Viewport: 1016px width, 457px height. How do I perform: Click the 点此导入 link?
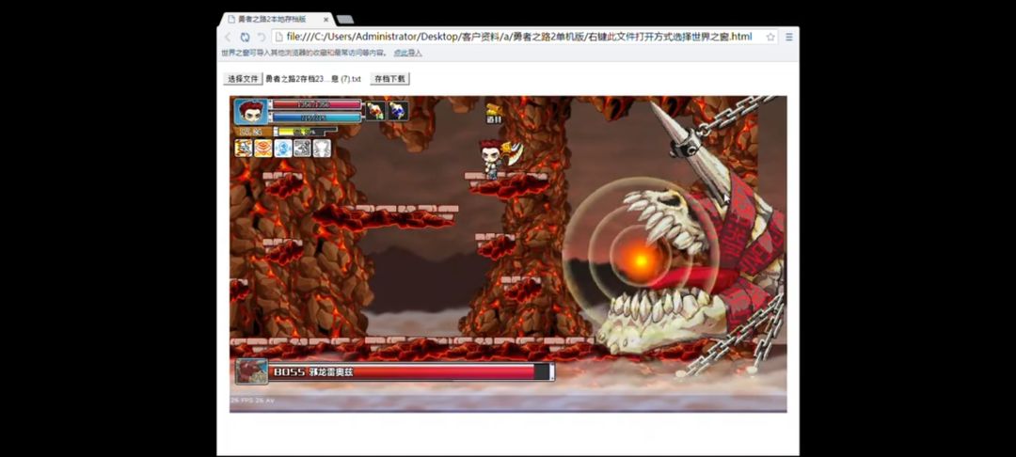click(x=407, y=53)
